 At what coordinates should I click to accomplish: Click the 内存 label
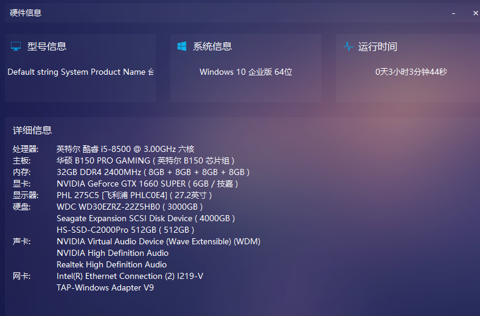click(x=21, y=172)
